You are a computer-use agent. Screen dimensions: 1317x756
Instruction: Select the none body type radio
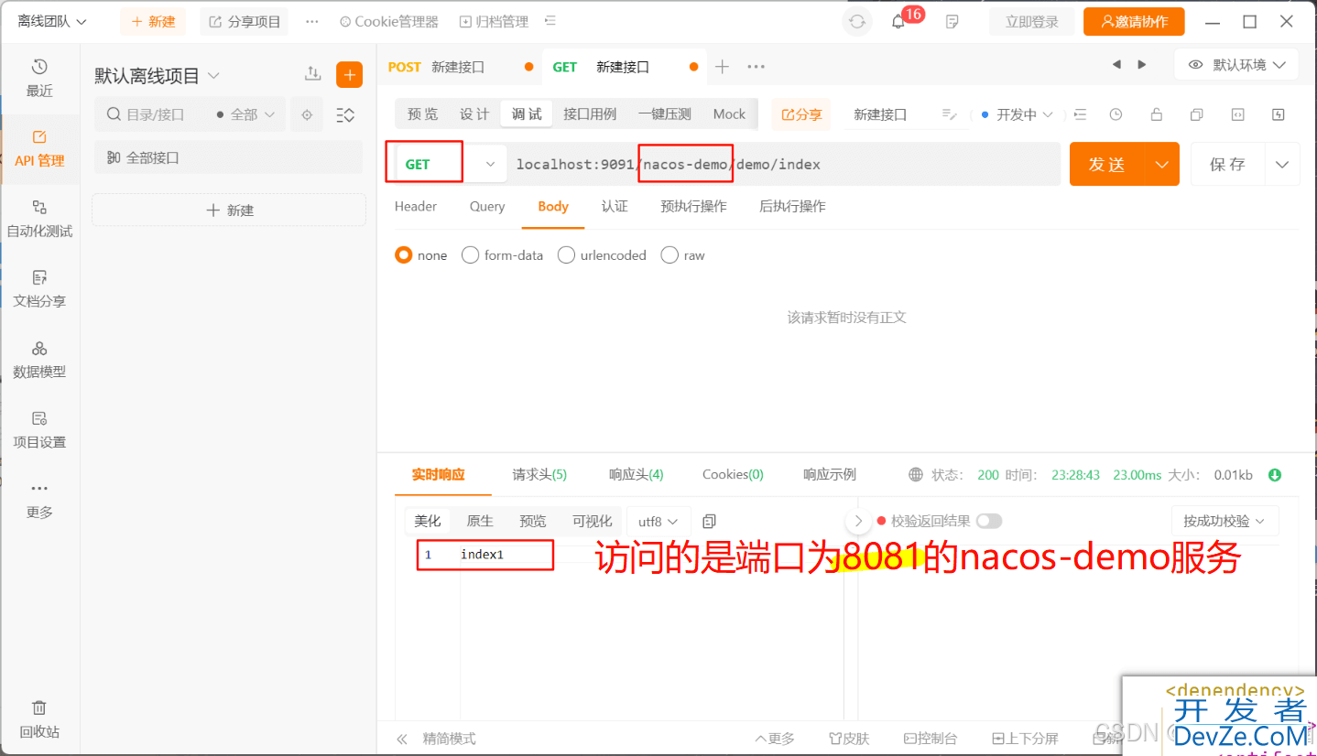pos(404,255)
